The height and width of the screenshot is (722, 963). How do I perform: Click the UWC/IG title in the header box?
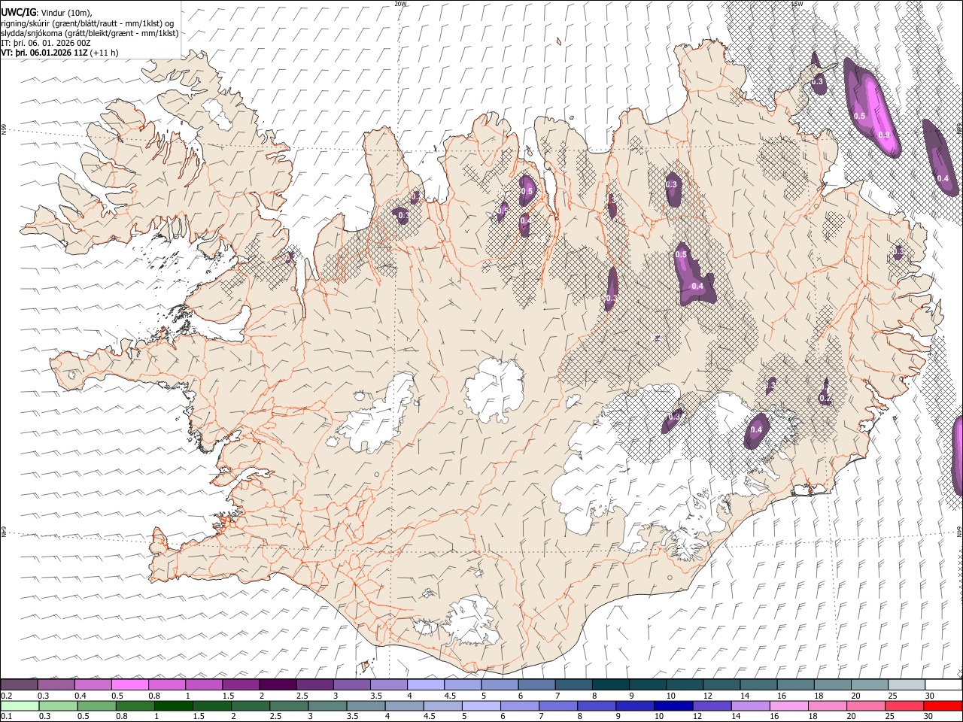18,12
